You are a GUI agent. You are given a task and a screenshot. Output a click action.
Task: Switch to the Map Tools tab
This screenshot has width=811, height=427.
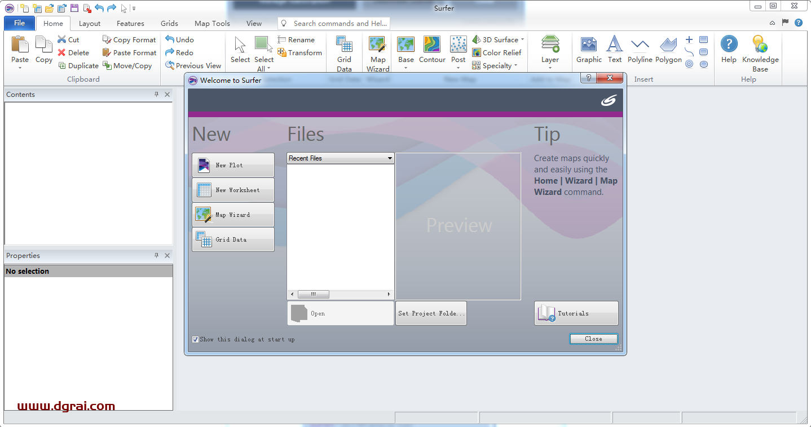(212, 24)
